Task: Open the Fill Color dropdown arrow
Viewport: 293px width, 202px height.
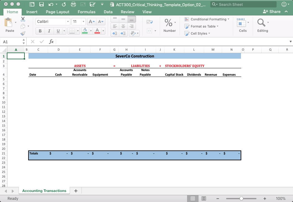Action: (91, 31)
